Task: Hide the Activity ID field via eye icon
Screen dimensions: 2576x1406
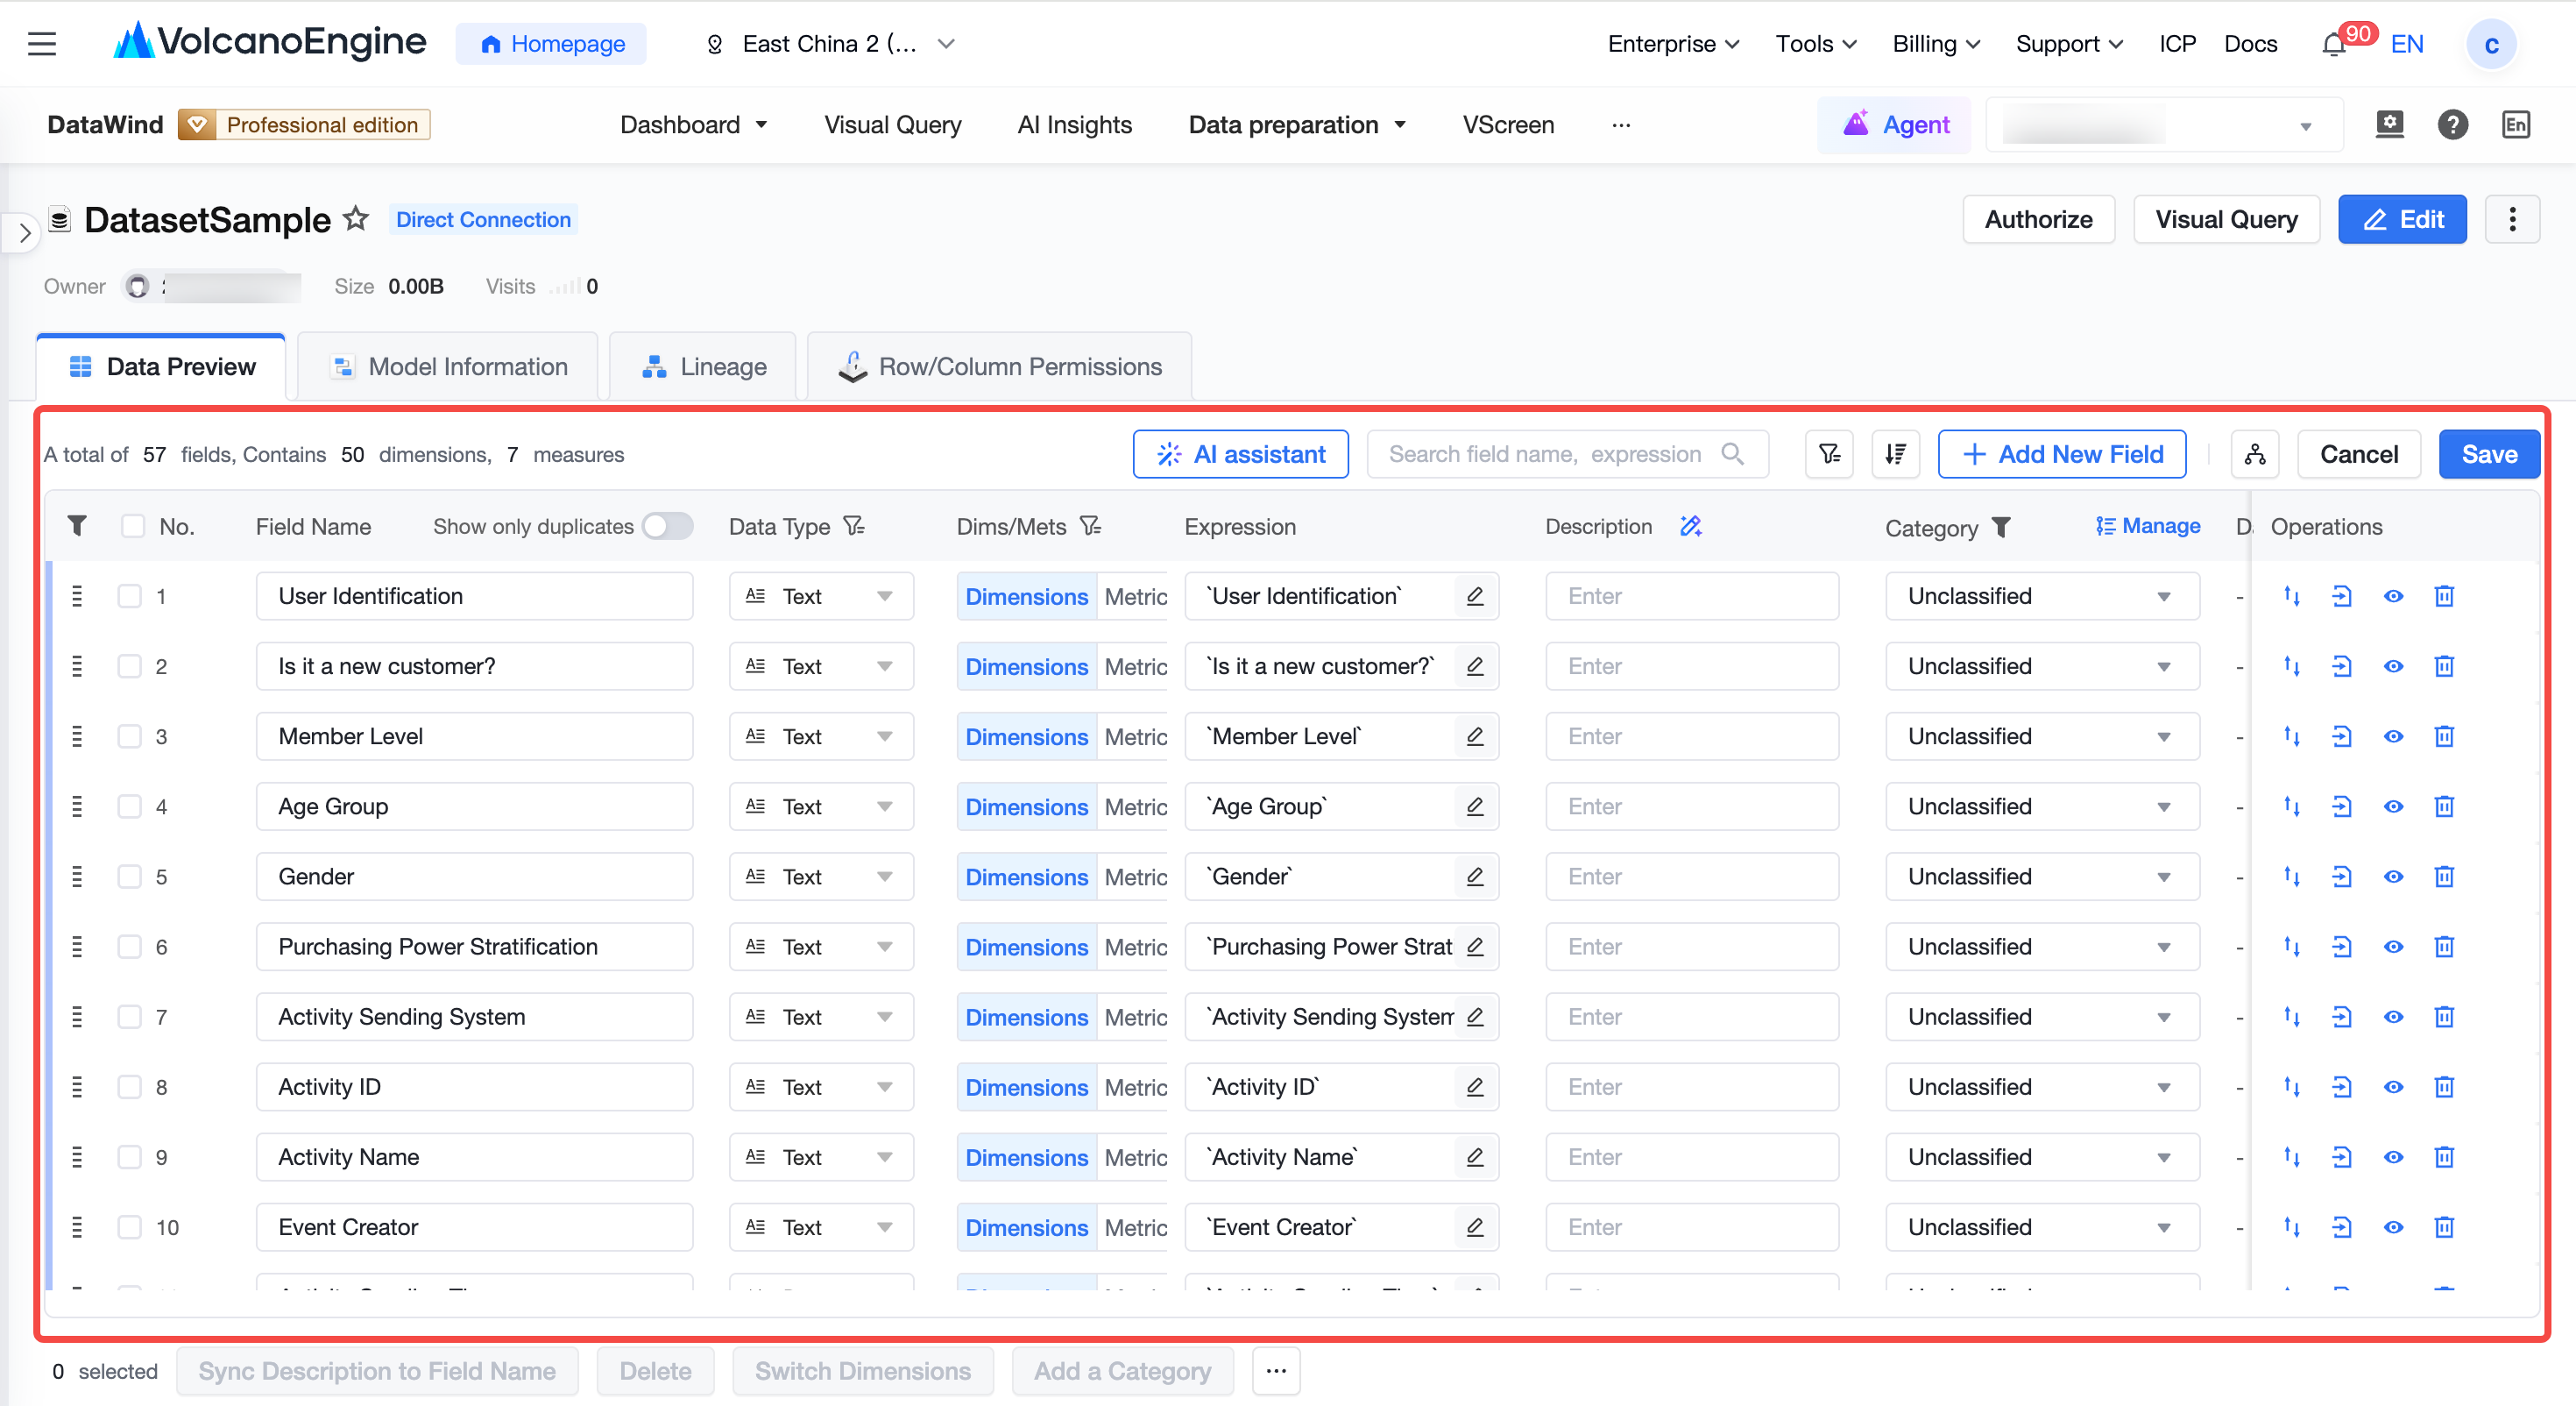Action: 2393,1087
